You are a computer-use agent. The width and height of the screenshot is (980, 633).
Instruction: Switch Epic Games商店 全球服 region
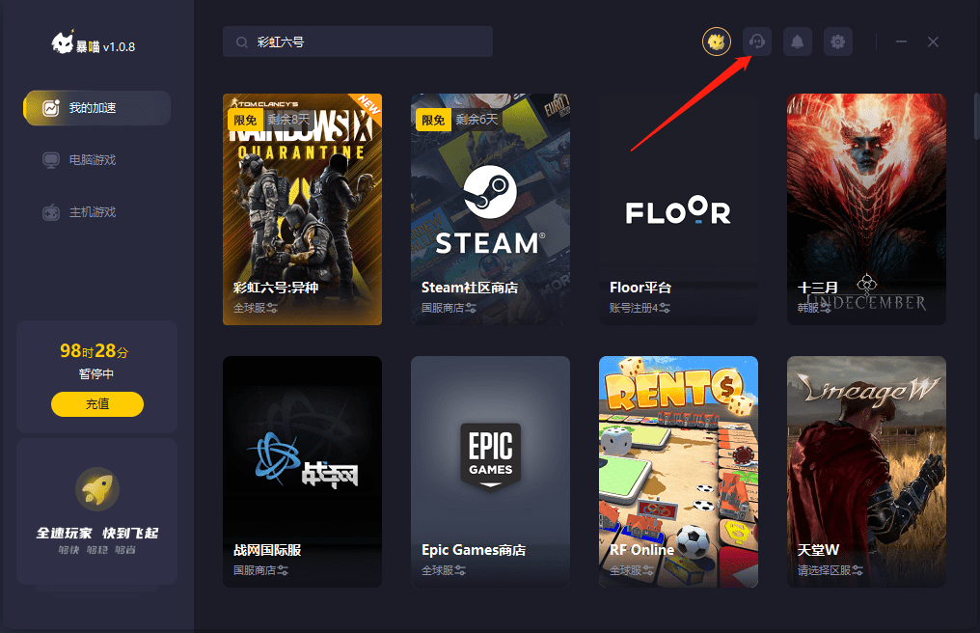460,570
